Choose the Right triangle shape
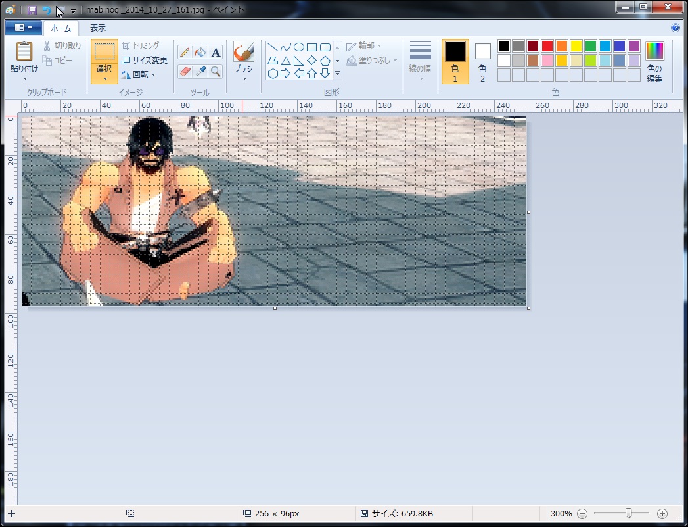The height and width of the screenshot is (527, 688). 299,60
